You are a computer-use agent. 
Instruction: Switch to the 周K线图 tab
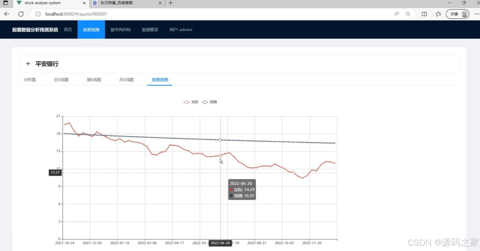point(94,80)
